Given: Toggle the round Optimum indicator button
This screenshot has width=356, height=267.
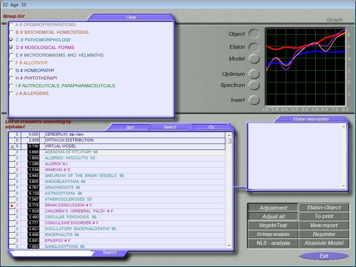Looking at the screenshot, I should tap(254, 74).
